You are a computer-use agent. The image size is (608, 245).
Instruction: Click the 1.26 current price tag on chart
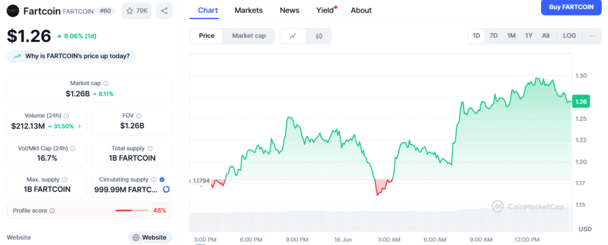click(x=581, y=101)
